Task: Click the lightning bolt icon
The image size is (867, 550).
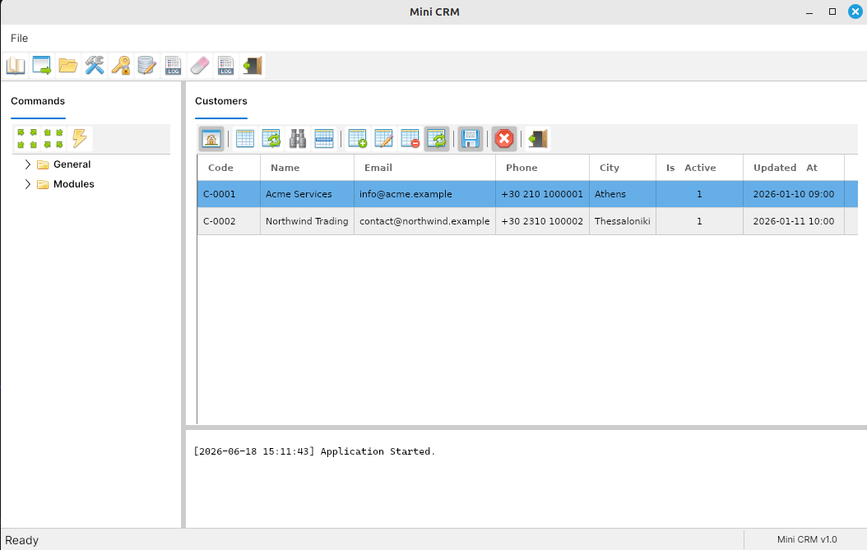Action: [80, 138]
